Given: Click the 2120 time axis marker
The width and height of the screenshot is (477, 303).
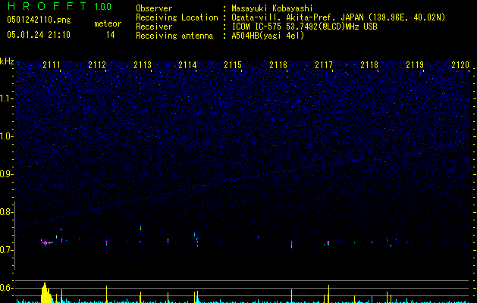Looking at the screenshot, I should [x=460, y=65].
